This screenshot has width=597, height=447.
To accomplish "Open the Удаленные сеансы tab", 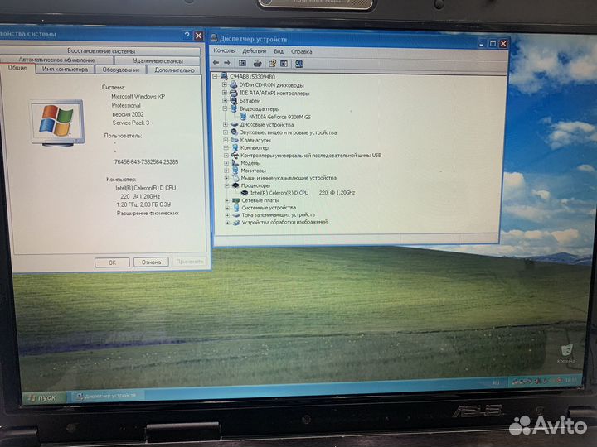I will [158, 60].
